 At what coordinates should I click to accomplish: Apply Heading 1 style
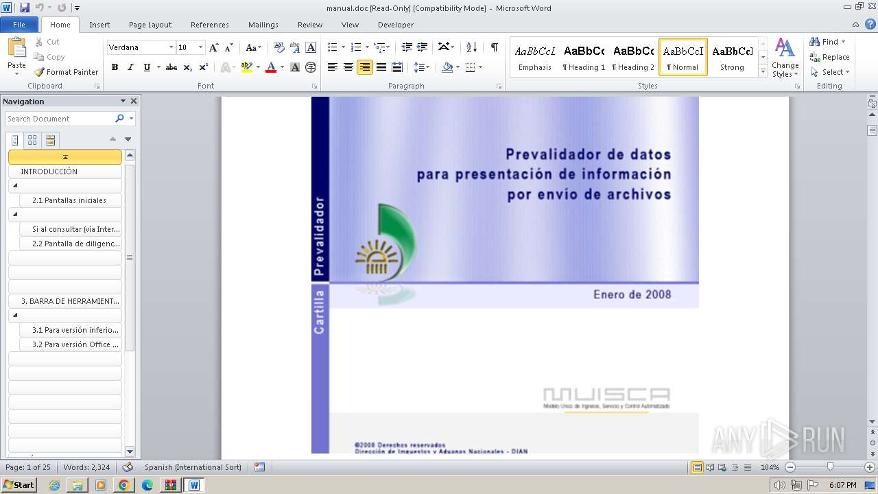coord(584,57)
